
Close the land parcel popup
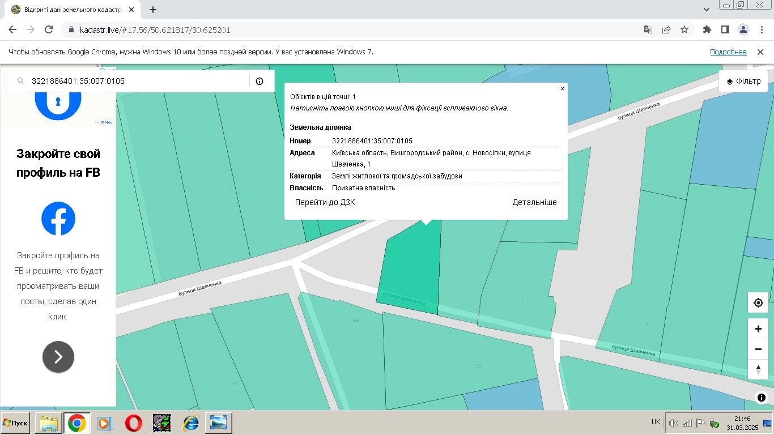(x=562, y=89)
